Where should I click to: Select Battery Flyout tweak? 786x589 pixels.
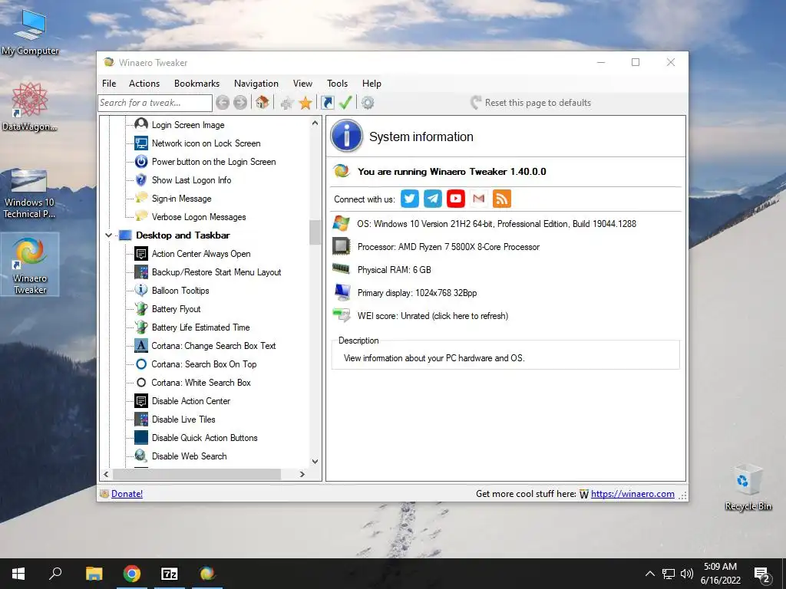(176, 309)
